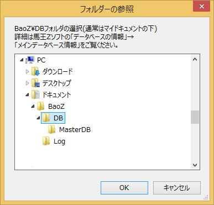214x205 pixels.
Task: Click the scrollbar down arrow
Action: pyautogui.click(x=195, y=165)
